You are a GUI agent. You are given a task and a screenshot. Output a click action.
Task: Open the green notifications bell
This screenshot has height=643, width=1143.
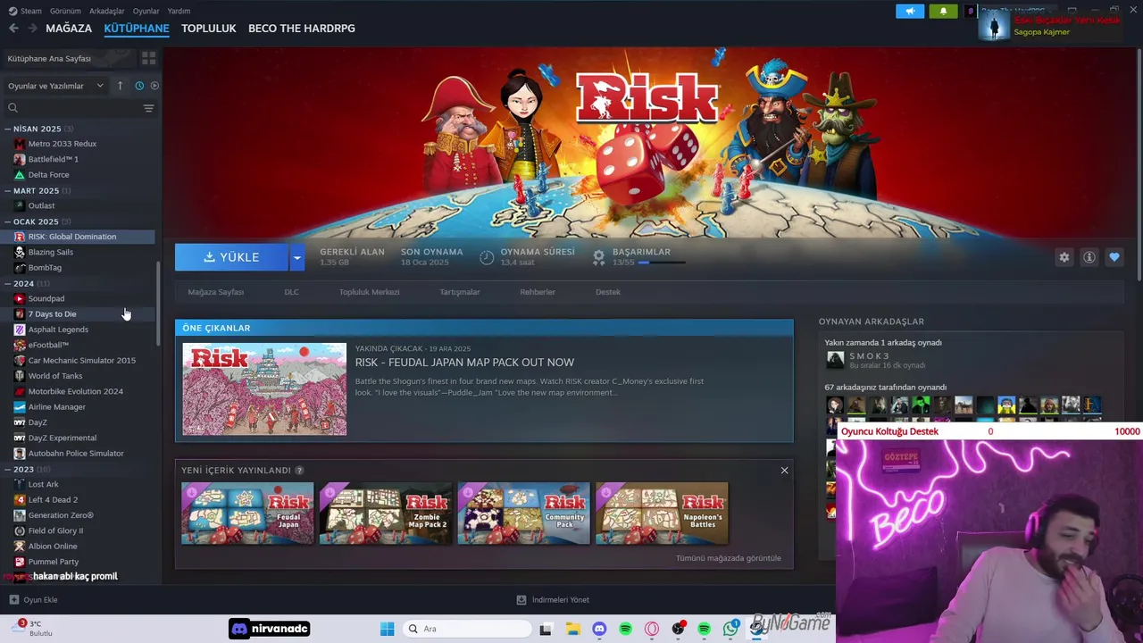click(x=943, y=12)
